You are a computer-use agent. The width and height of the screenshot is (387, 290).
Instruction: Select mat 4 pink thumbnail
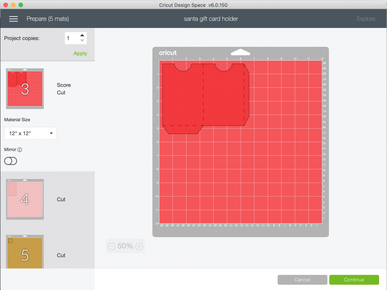(25, 199)
